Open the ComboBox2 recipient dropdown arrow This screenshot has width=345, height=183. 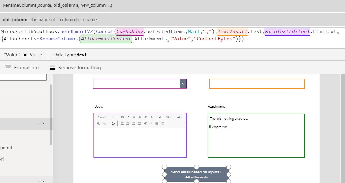(x=183, y=84)
